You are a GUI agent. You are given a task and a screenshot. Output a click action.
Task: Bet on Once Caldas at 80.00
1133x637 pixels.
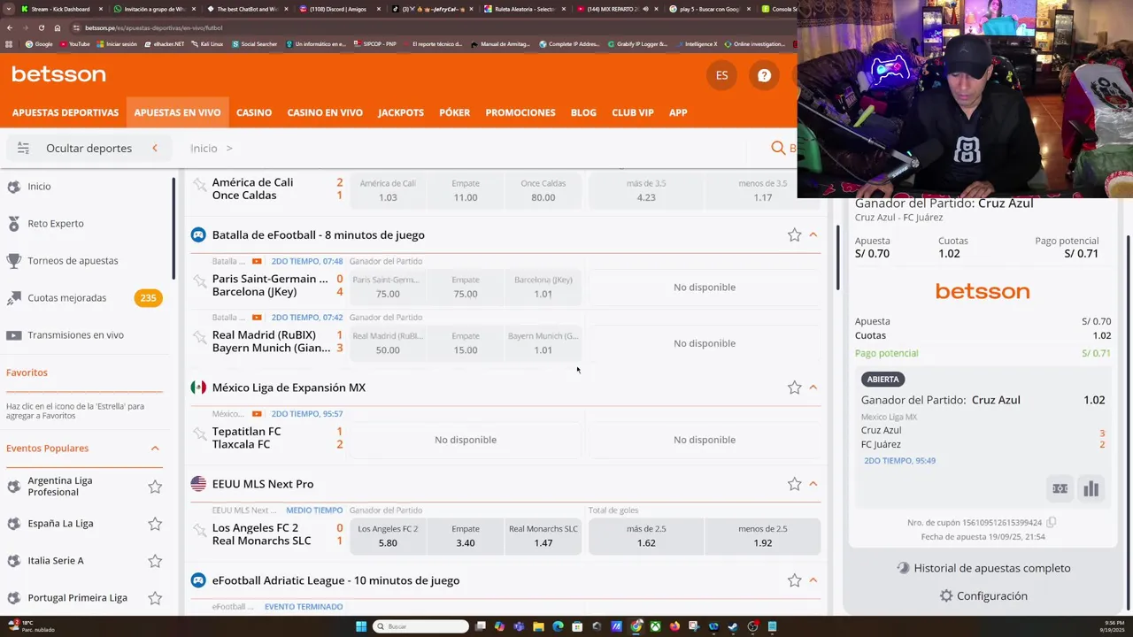click(543, 190)
